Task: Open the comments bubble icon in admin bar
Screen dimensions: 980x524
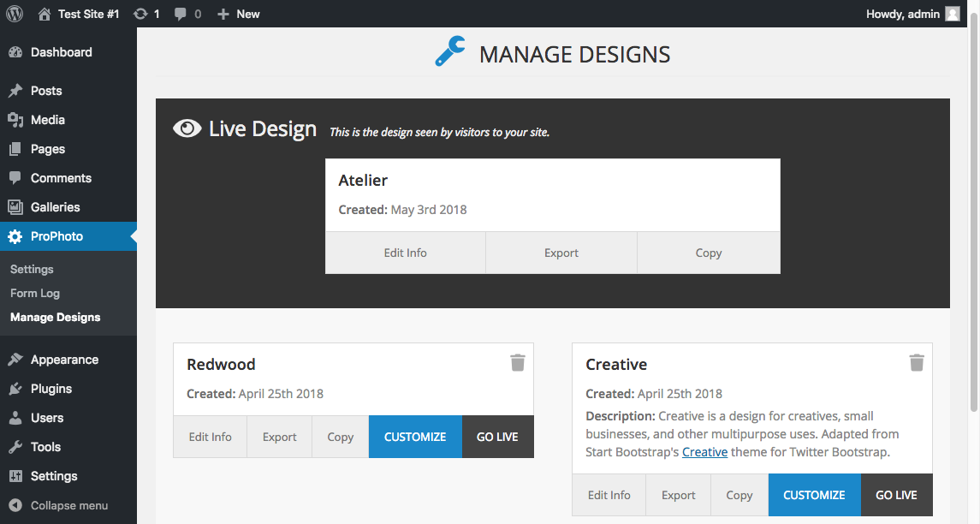Action: [180, 14]
